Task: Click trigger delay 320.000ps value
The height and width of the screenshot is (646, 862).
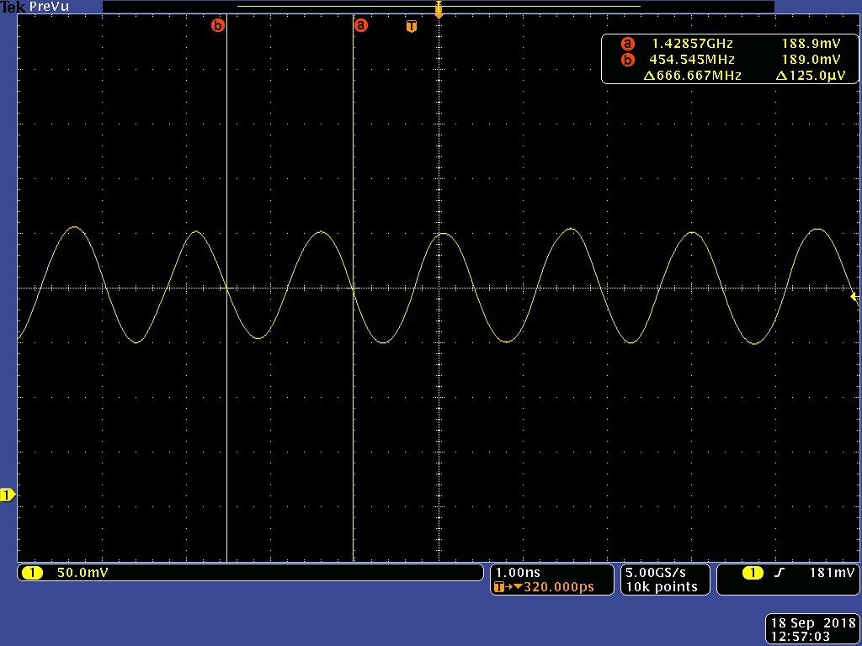Action: pyautogui.click(x=559, y=586)
